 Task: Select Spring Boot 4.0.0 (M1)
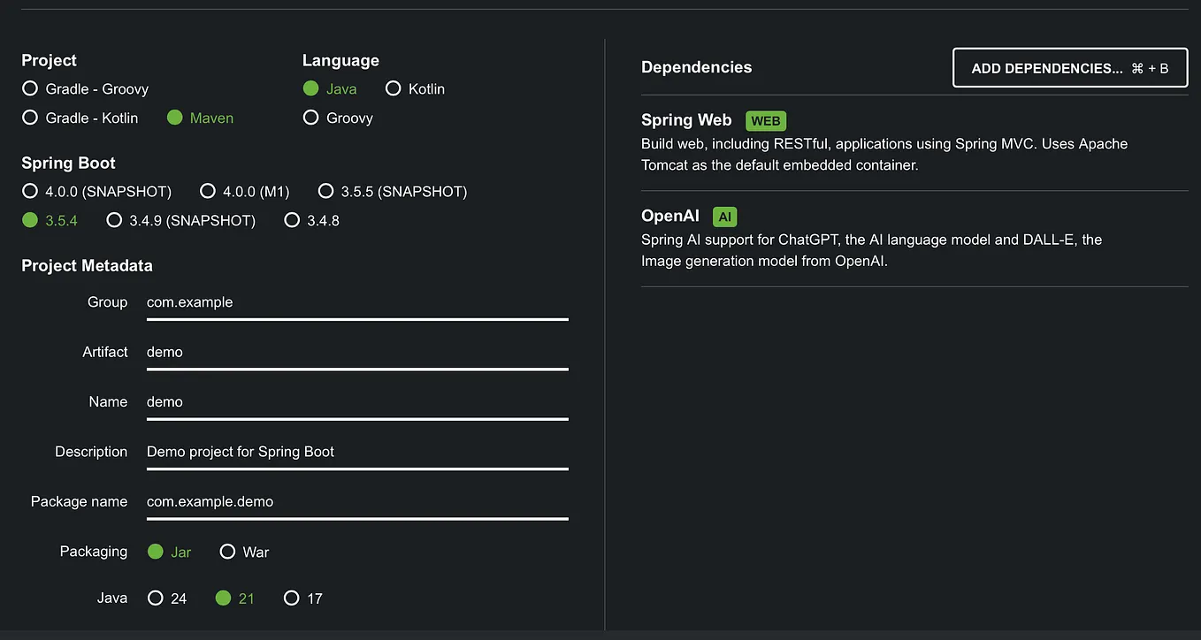(207, 191)
